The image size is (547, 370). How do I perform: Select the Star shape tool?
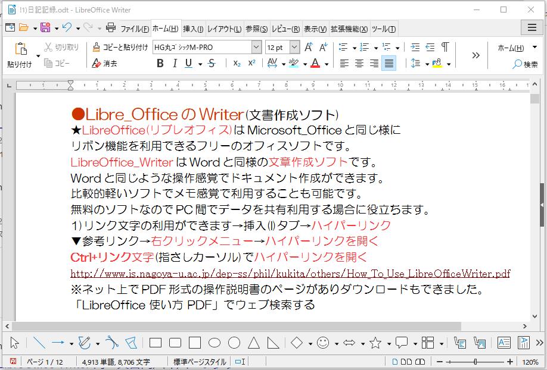375,343
